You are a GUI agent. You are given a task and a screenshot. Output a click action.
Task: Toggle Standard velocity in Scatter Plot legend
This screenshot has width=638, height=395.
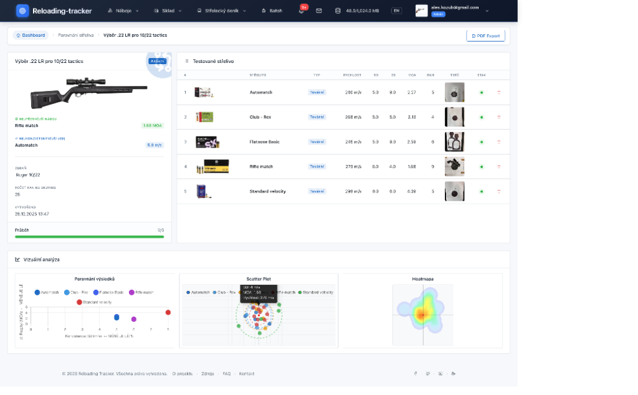[315, 292]
